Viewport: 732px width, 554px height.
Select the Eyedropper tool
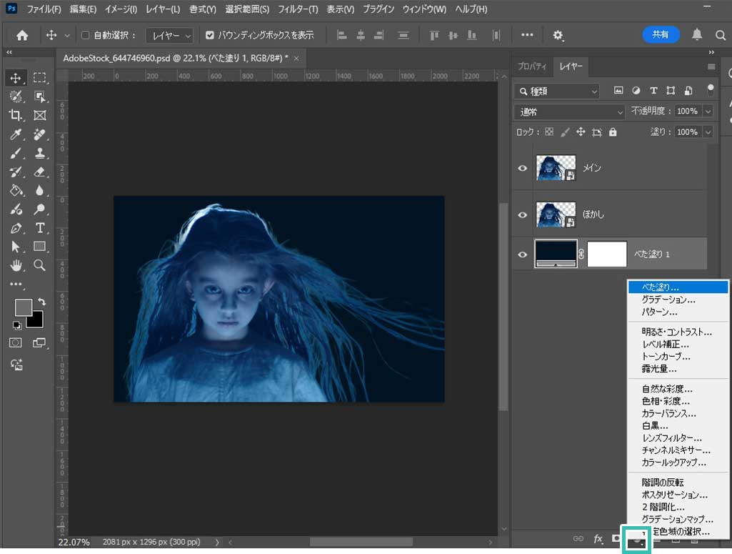tap(16, 134)
